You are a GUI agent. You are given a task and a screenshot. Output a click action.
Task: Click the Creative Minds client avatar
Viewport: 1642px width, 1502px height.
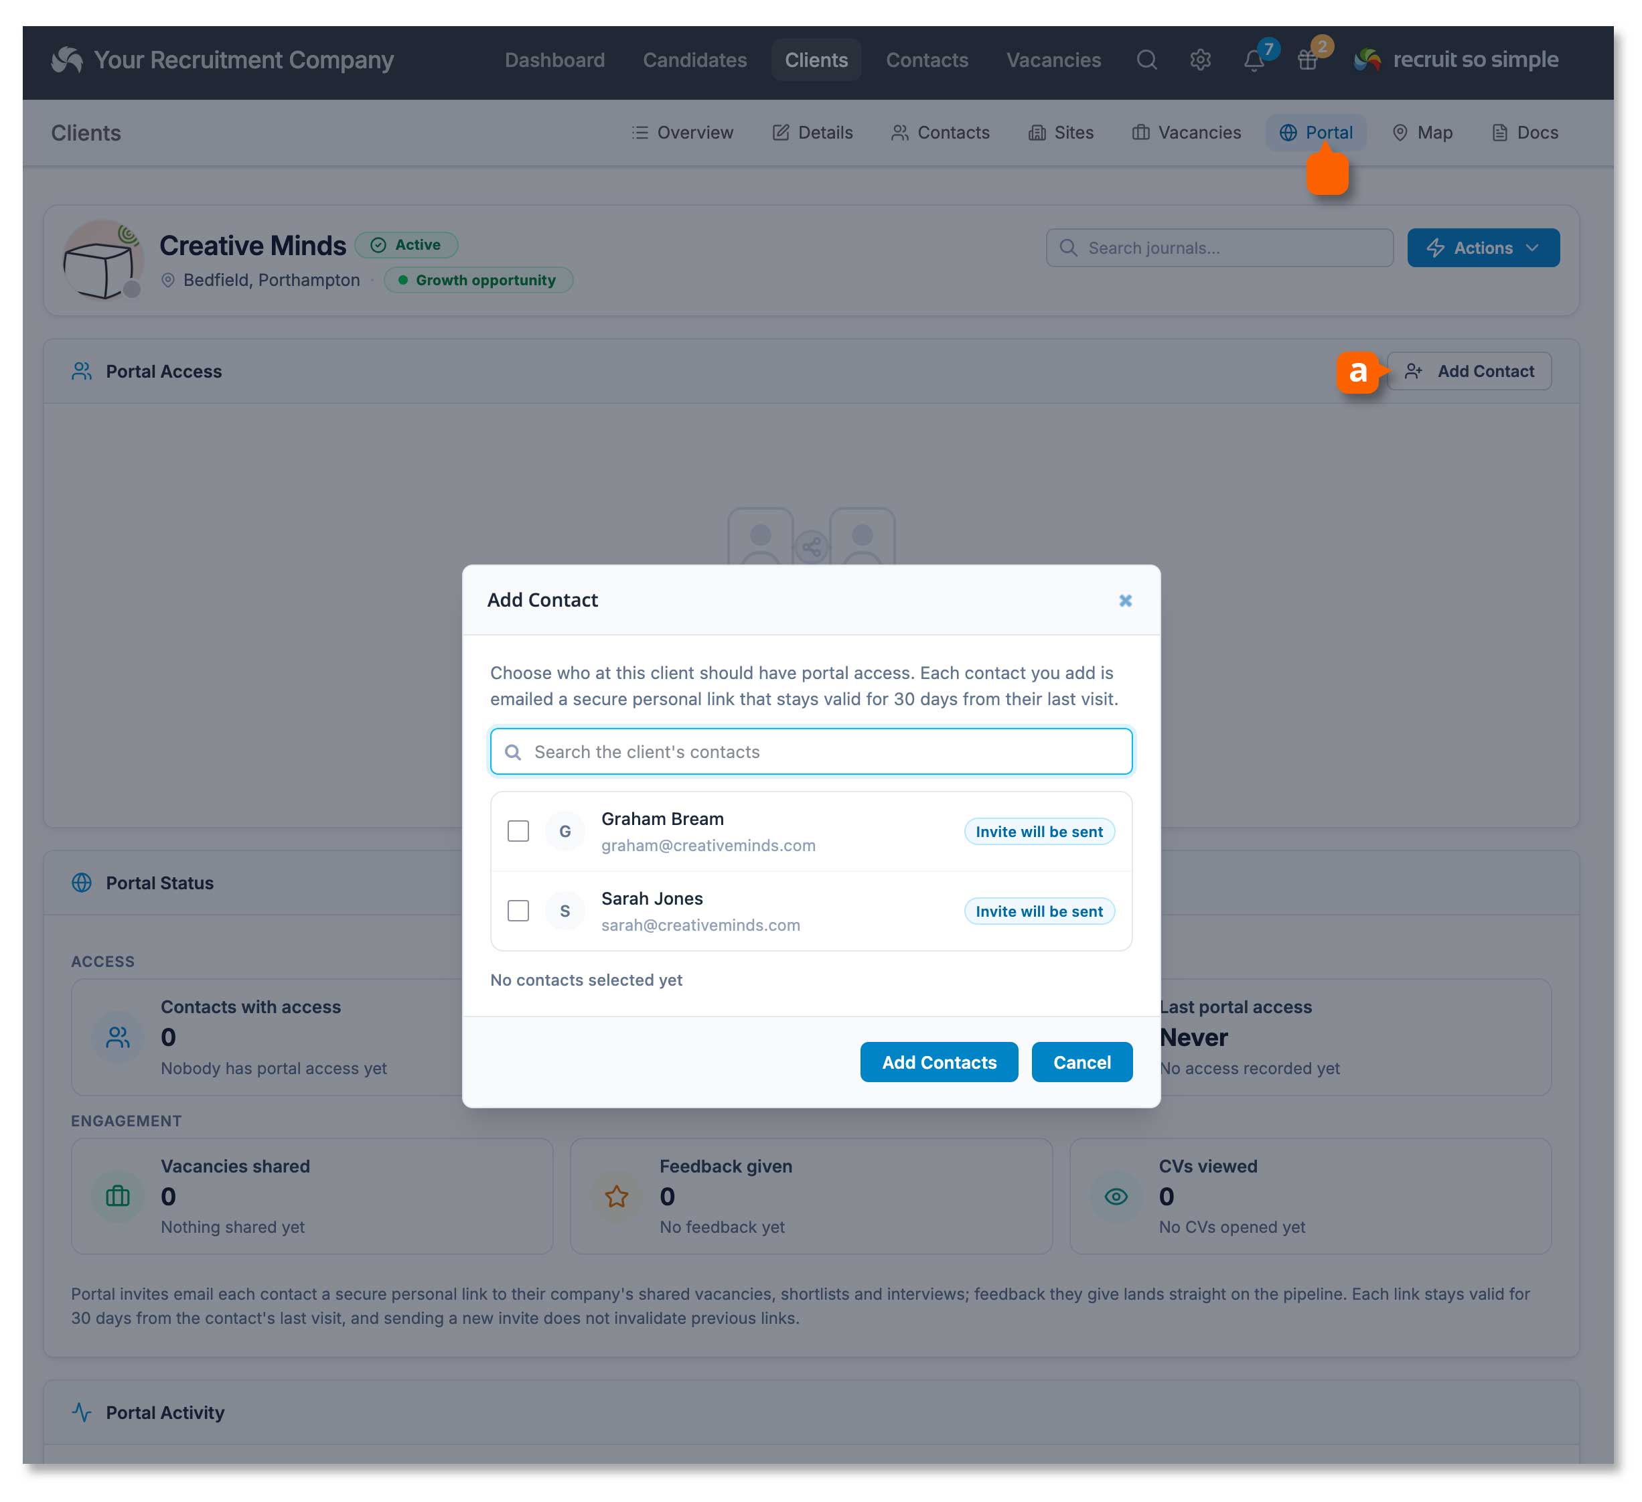tap(103, 260)
